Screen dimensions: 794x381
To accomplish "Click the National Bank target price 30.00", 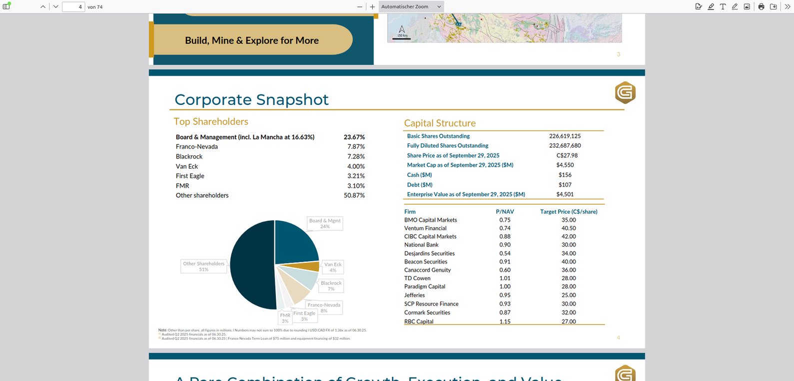I will 569,245.
